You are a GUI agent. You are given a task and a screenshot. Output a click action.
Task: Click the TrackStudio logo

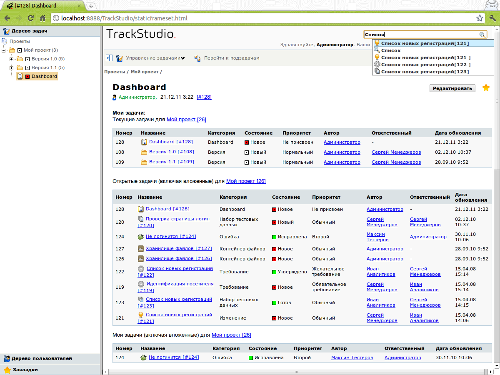tap(141, 34)
